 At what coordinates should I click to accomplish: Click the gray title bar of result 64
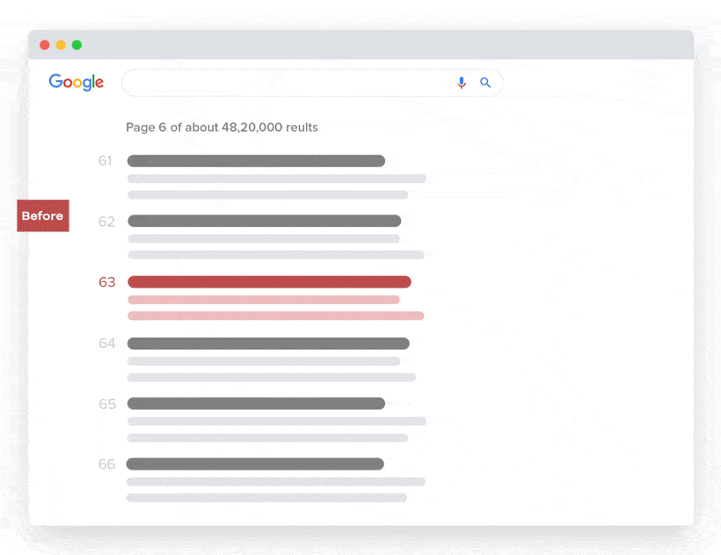267,343
